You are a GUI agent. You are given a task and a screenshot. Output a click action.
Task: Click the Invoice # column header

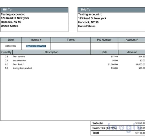point(36,40)
